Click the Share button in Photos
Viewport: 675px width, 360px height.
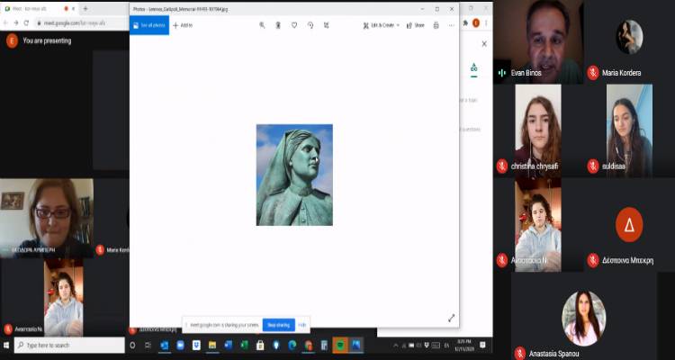416,25
